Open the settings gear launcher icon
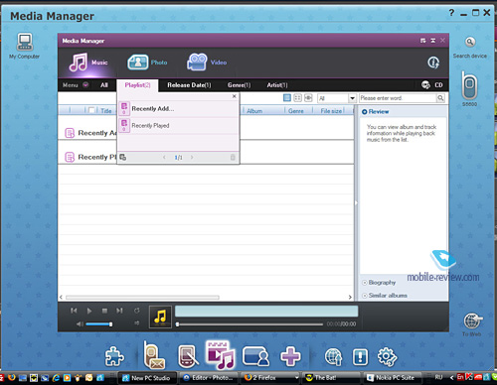The width and height of the screenshot is (497, 385). 387,357
